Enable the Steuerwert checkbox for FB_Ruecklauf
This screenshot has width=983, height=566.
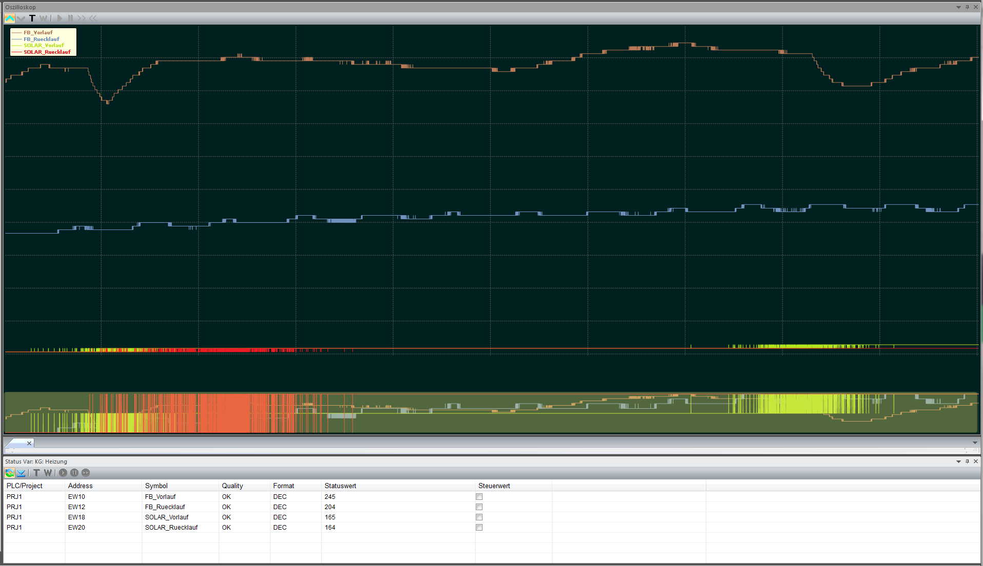pos(479,507)
